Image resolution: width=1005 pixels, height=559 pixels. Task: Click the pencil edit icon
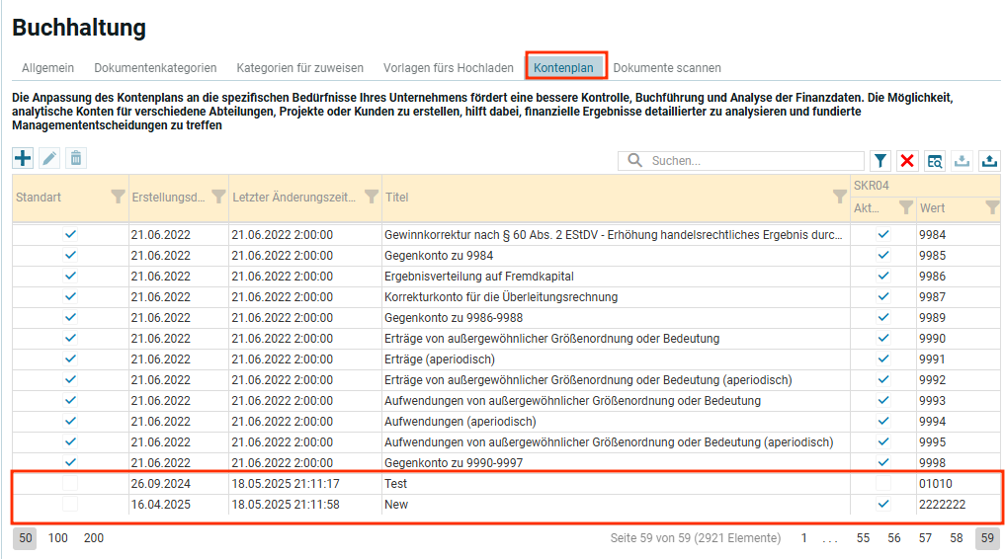[x=49, y=158]
